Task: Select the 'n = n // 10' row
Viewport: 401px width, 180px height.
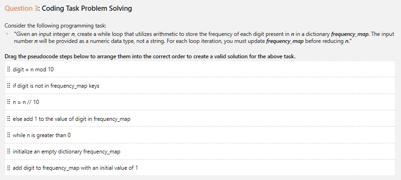Action: click(200, 102)
